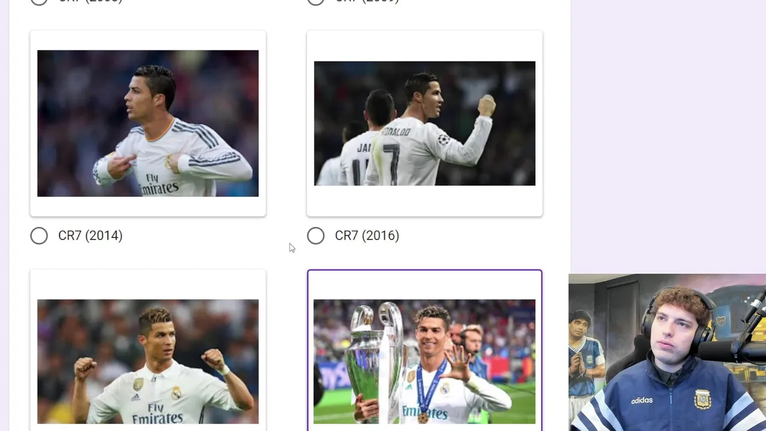This screenshot has width=766, height=431.
Task: Open the photo showing the number 7 jersey back
Action: point(424,123)
